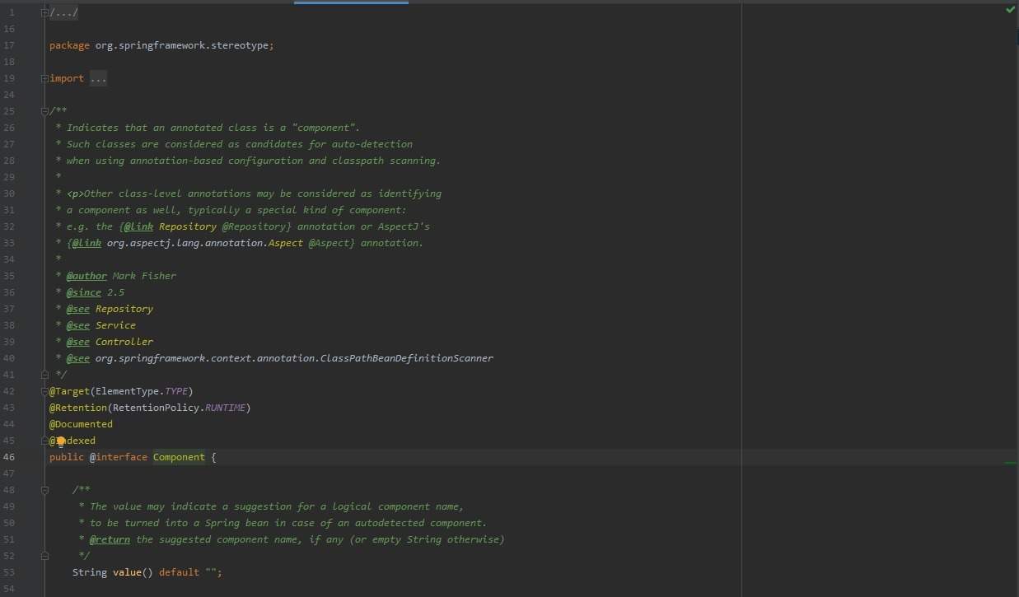The height and width of the screenshot is (597, 1019).
Task: Click the empty string literal on line 53
Action: pos(211,572)
